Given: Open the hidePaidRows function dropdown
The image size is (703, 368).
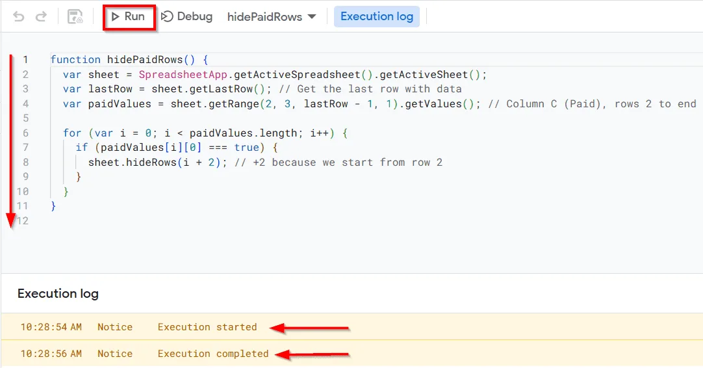Looking at the screenshot, I should tap(272, 17).
